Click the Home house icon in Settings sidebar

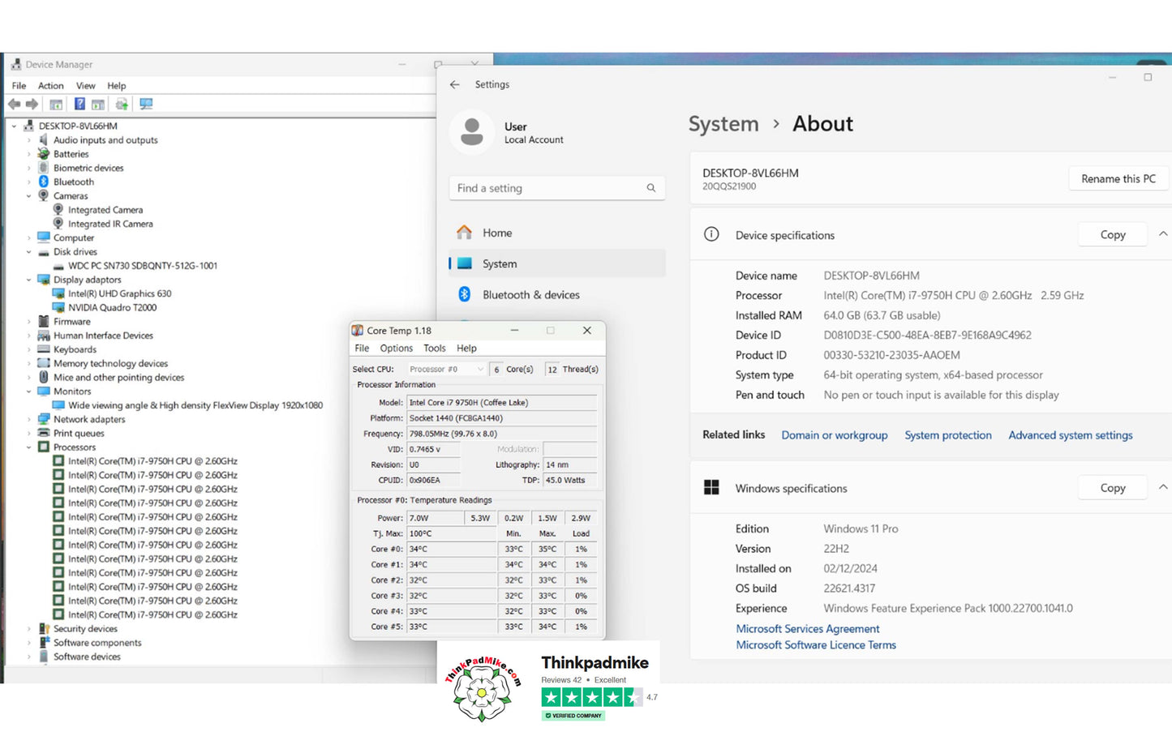click(x=464, y=233)
